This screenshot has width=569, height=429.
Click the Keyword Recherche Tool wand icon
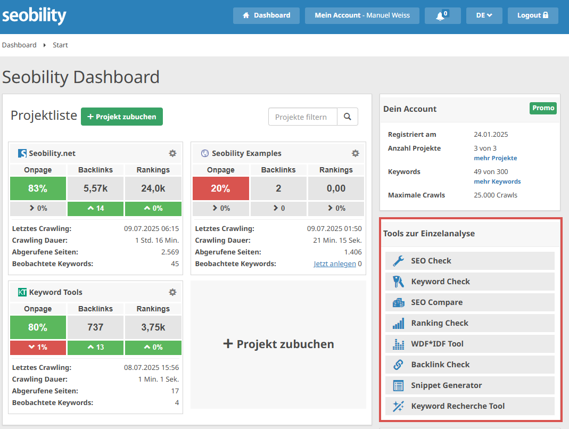(x=399, y=406)
